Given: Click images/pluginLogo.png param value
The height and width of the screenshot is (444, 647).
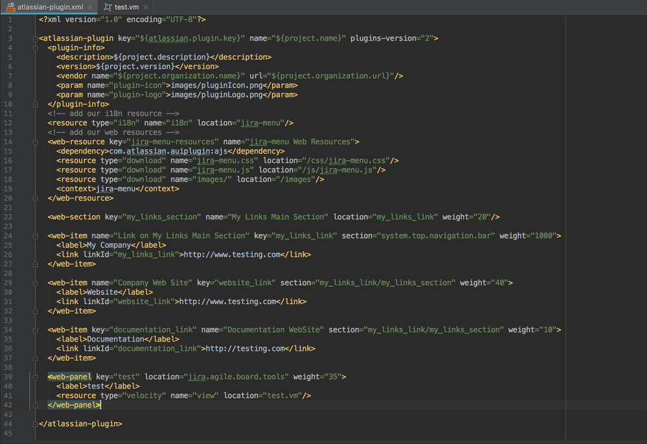Looking at the screenshot, I should click(217, 95).
